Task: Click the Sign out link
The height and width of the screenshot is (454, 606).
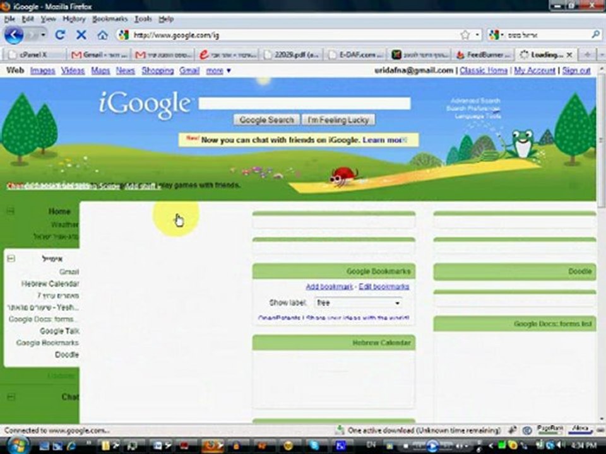Action: coord(576,71)
